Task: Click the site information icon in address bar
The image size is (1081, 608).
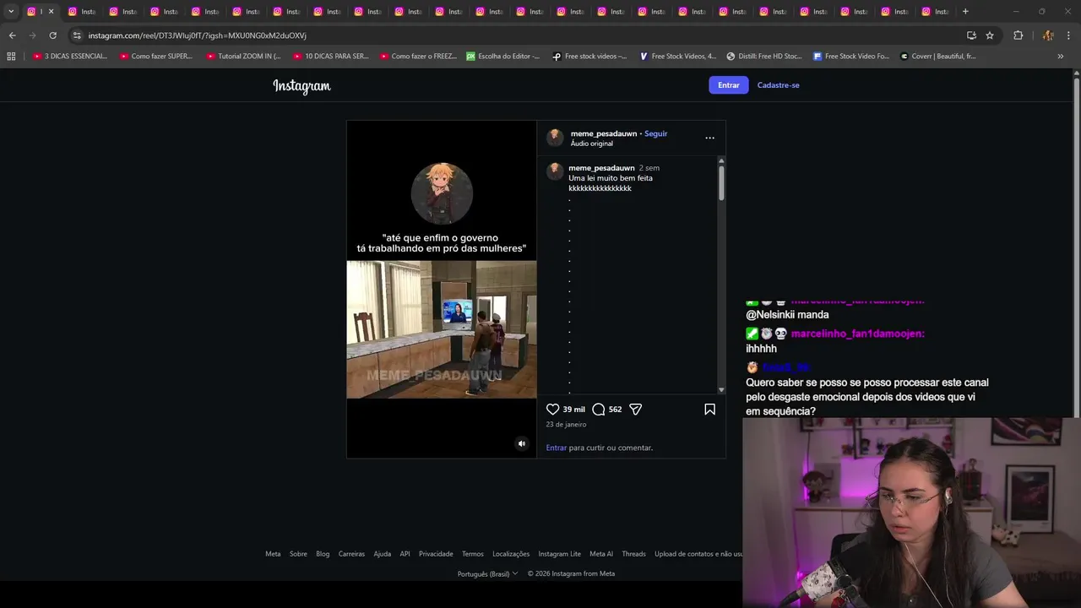Action: click(77, 35)
